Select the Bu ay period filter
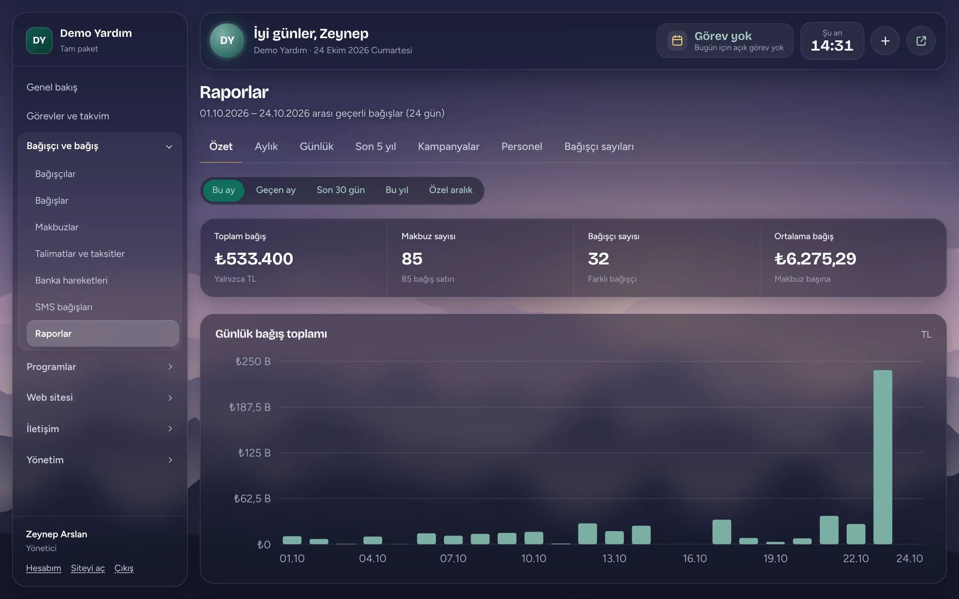This screenshot has height=599, width=959. click(x=224, y=190)
